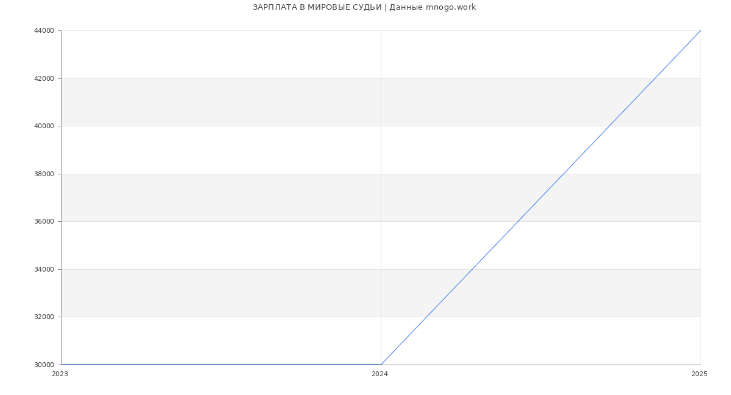Click the 36000 y-axis label

pyautogui.click(x=44, y=222)
